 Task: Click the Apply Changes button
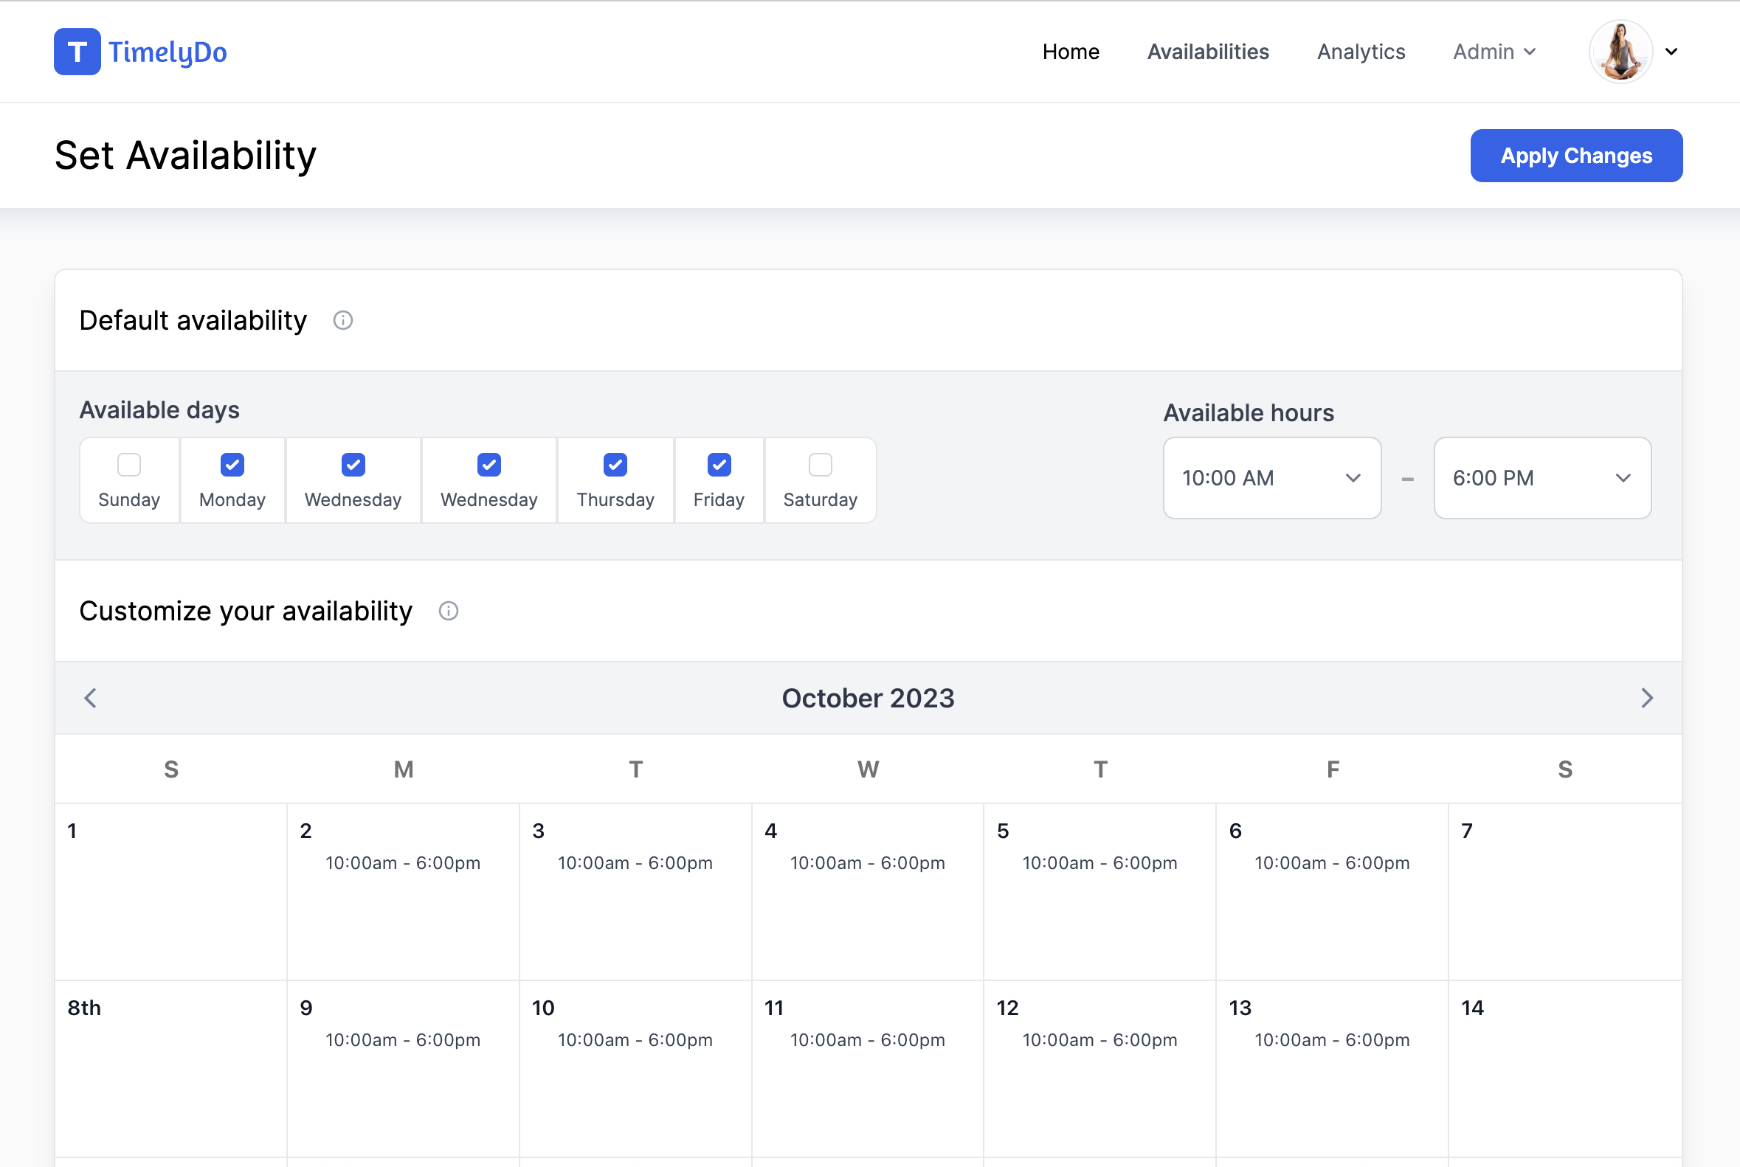pyautogui.click(x=1576, y=156)
